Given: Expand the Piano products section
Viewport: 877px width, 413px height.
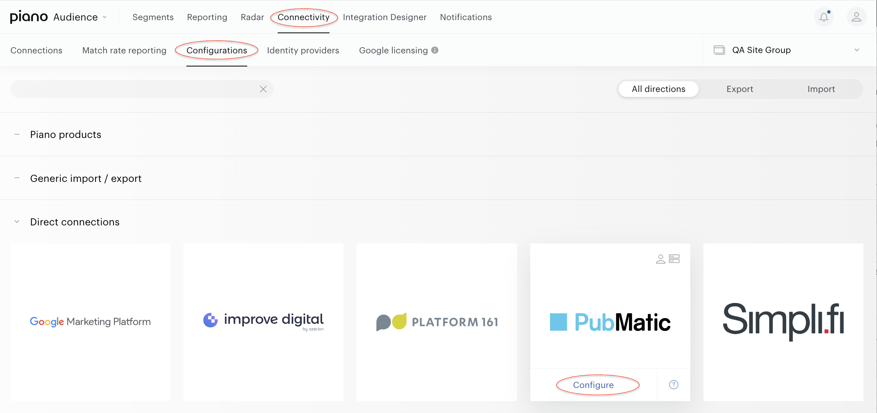Looking at the screenshot, I should 17,134.
